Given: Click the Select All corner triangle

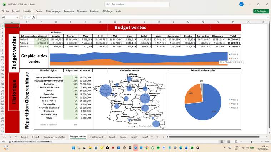Looking at the screenshot, I should click(2, 22).
